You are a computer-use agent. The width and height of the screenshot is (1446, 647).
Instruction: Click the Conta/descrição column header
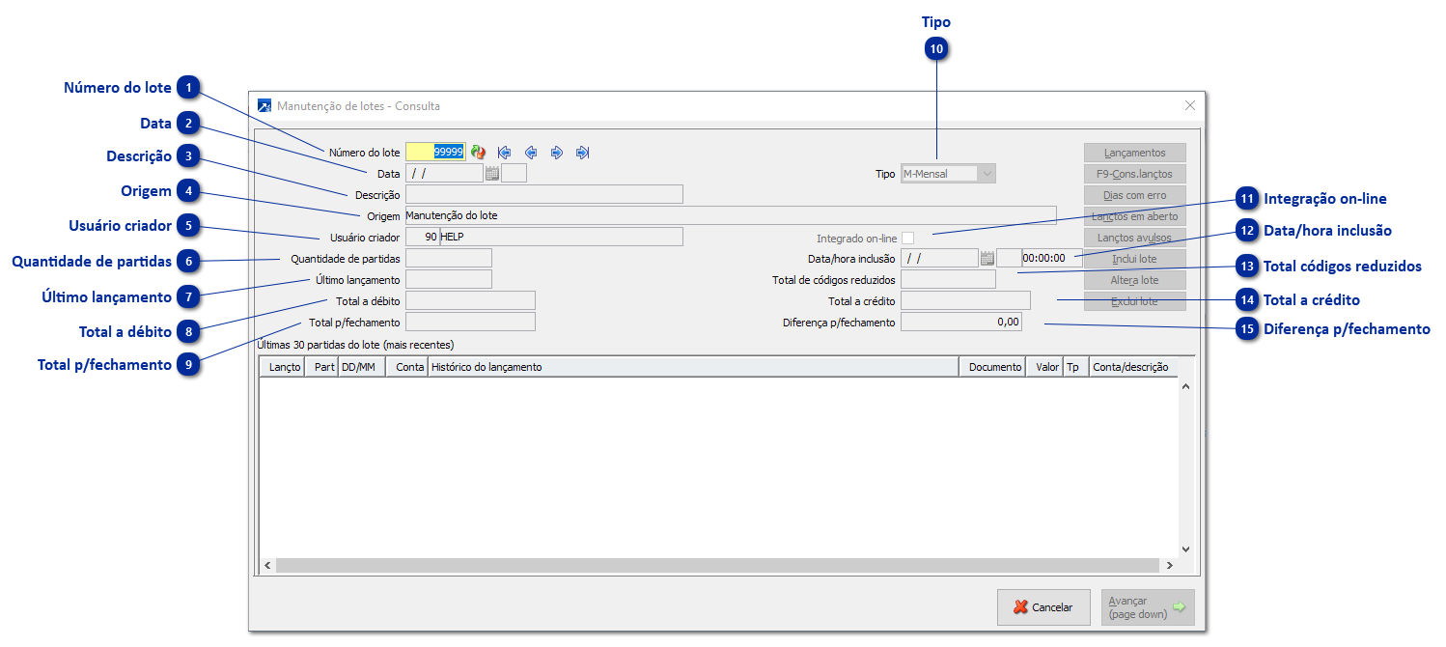click(x=1133, y=367)
